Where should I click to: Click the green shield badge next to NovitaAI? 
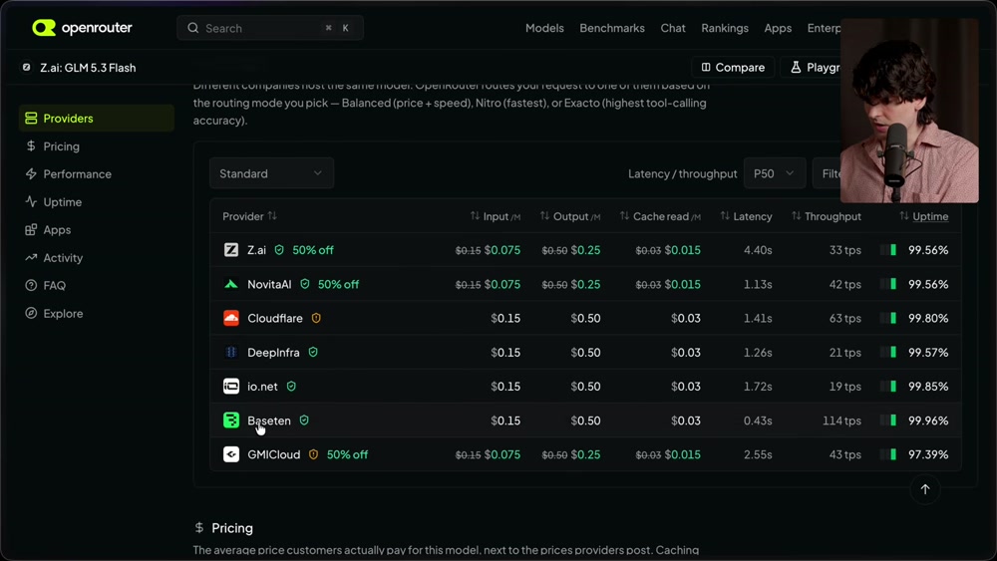pos(304,284)
